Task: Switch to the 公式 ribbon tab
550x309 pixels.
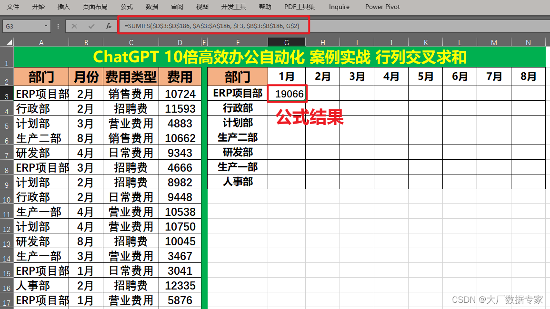Action: (x=126, y=7)
